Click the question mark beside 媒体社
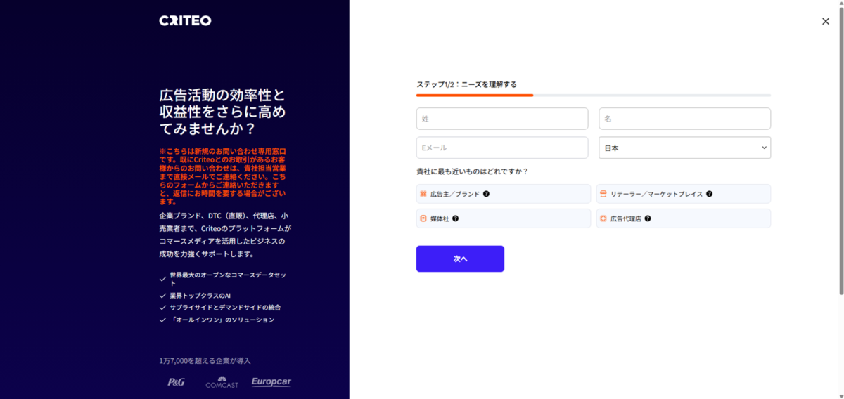Image resolution: width=844 pixels, height=399 pixels. tap(455, 218)
